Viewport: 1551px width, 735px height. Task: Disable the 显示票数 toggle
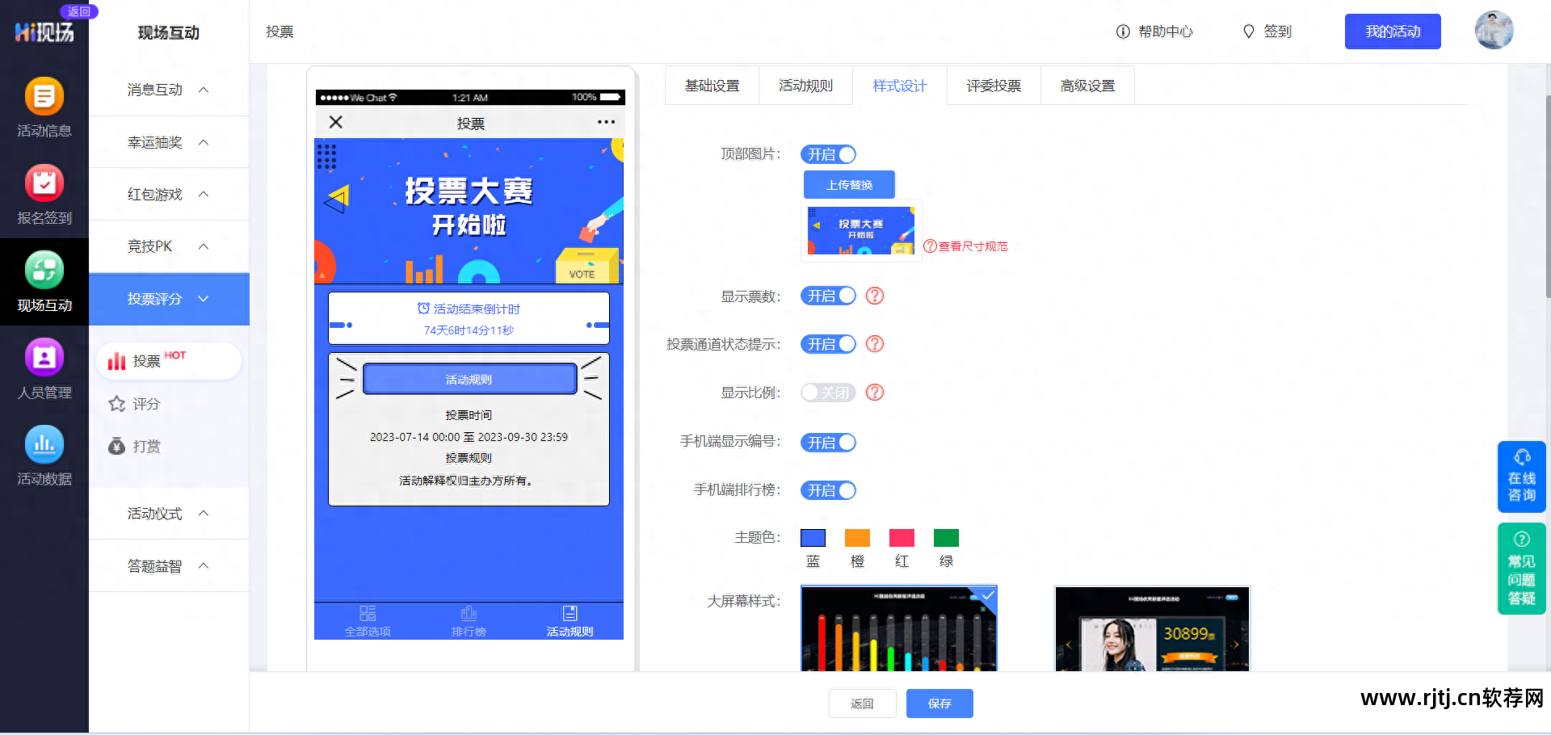(828, 296)
